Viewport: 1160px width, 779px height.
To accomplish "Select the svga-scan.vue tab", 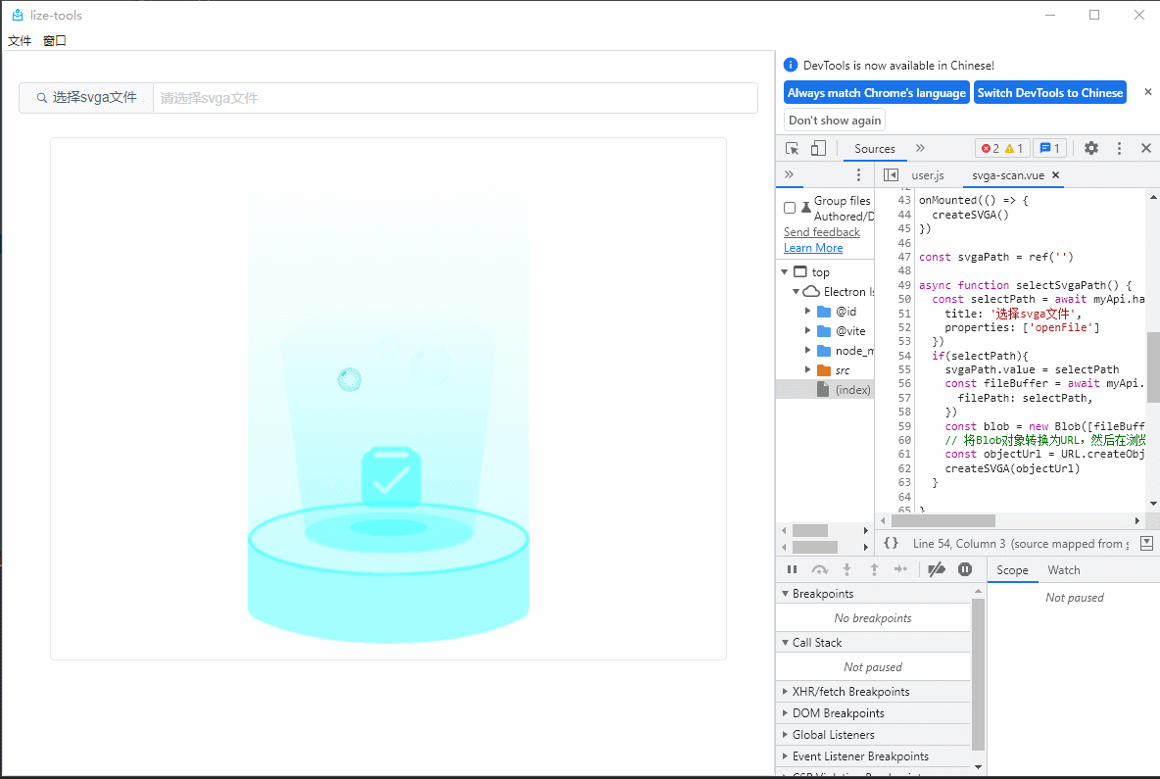I will coord(1007,175).
